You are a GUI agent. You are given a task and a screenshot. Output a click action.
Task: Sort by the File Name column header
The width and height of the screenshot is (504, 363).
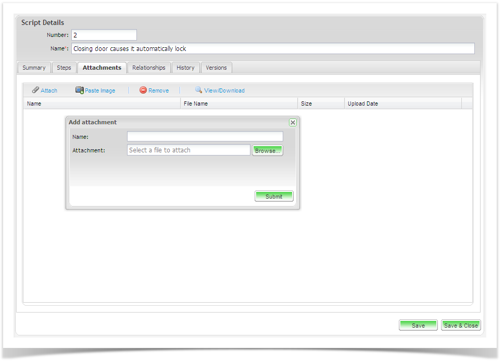(196, 103)
